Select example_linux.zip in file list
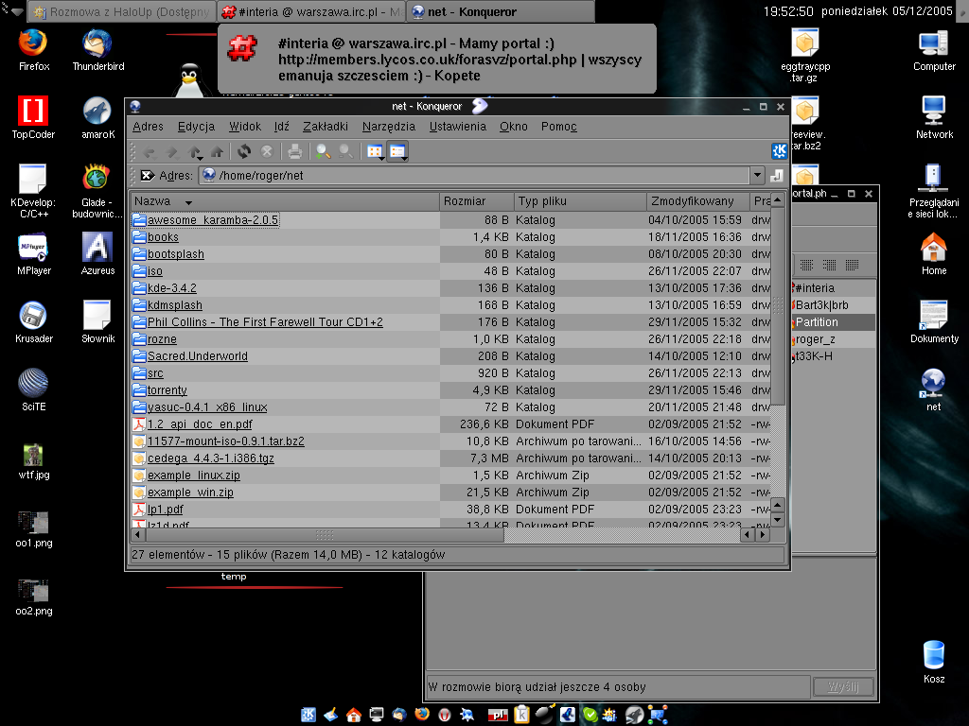Viewport: 969px width, 726px height. pyautogui.click(x=193, y=475)
